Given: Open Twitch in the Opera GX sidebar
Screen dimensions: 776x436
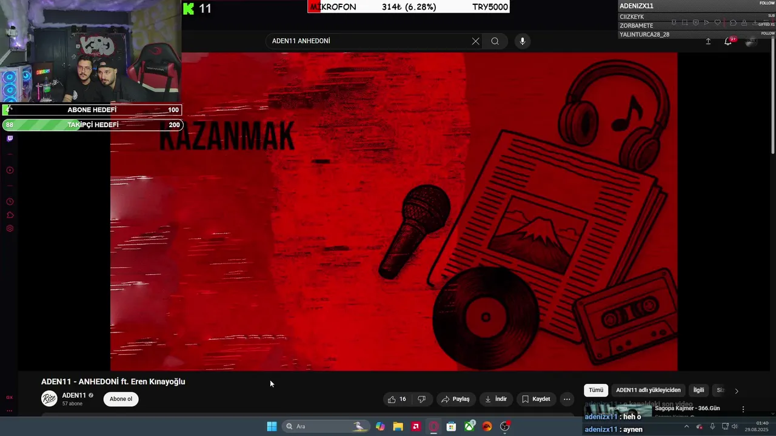Looking at the screenshot, I should click(10, 139).
